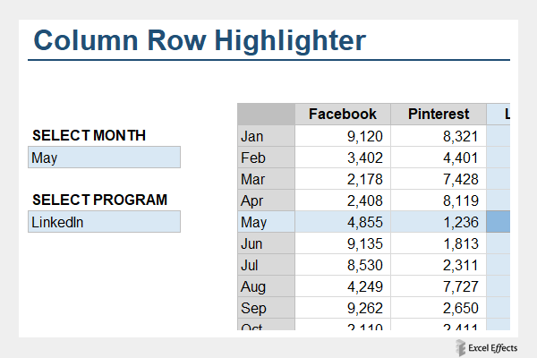Click the dark blue highlighted intersection cell
The image size is (537, 358).
[x=499, y=222]
